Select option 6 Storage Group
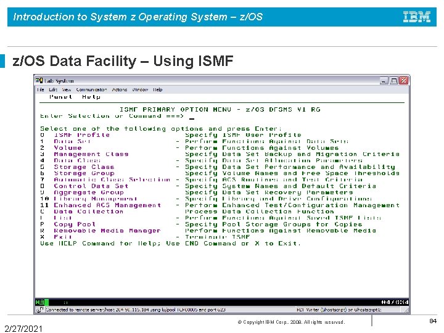This screenshot has width=444, height=333. click(77, 173)
